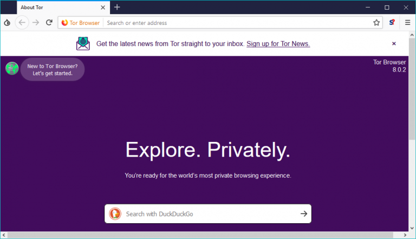
Task: Click the NoScript extension icon
Action: click(x=392, y=23)
